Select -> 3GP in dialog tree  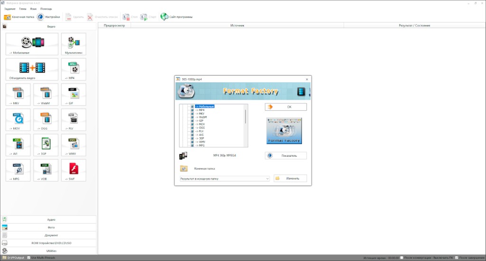[200, 138]
